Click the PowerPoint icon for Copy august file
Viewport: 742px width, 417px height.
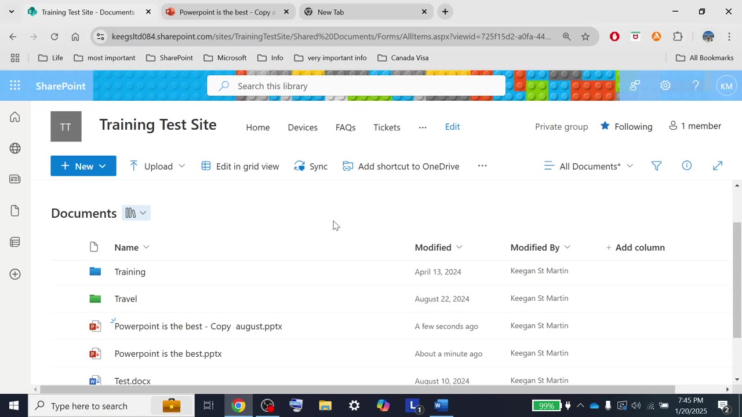pos(95,326)
